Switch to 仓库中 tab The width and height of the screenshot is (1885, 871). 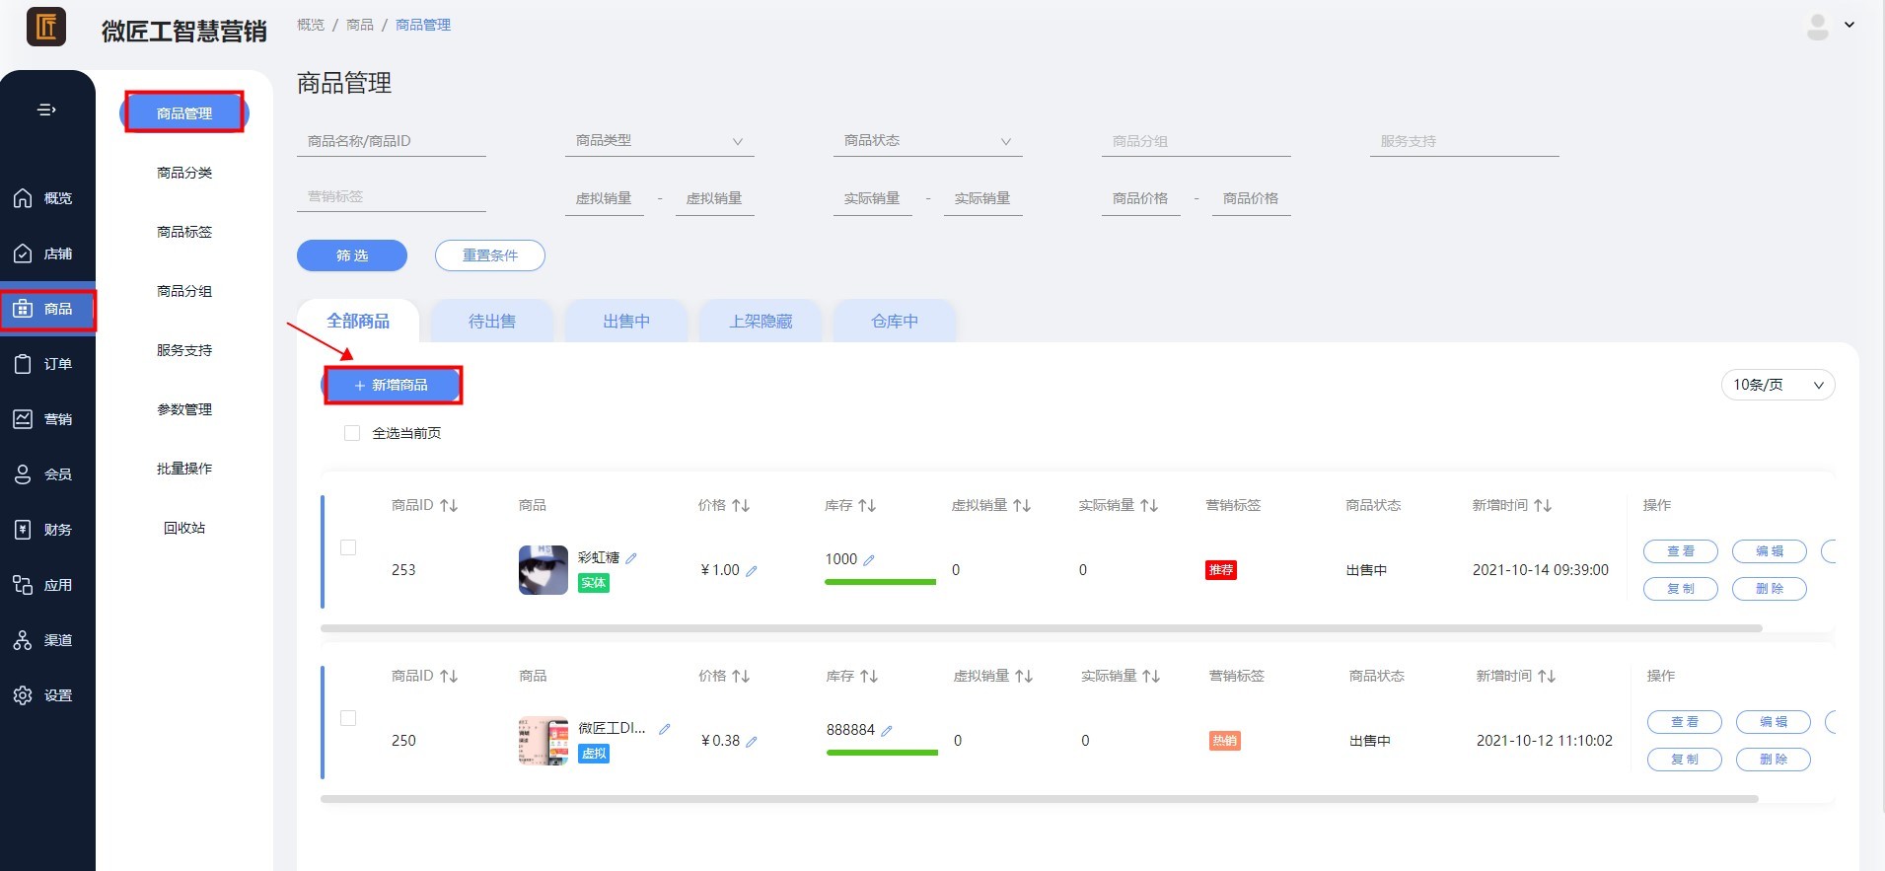click(x=895, y=321)
